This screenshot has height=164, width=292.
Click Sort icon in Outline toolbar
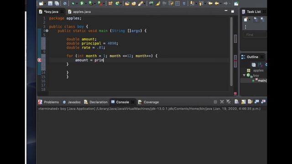tap(260, 65)
